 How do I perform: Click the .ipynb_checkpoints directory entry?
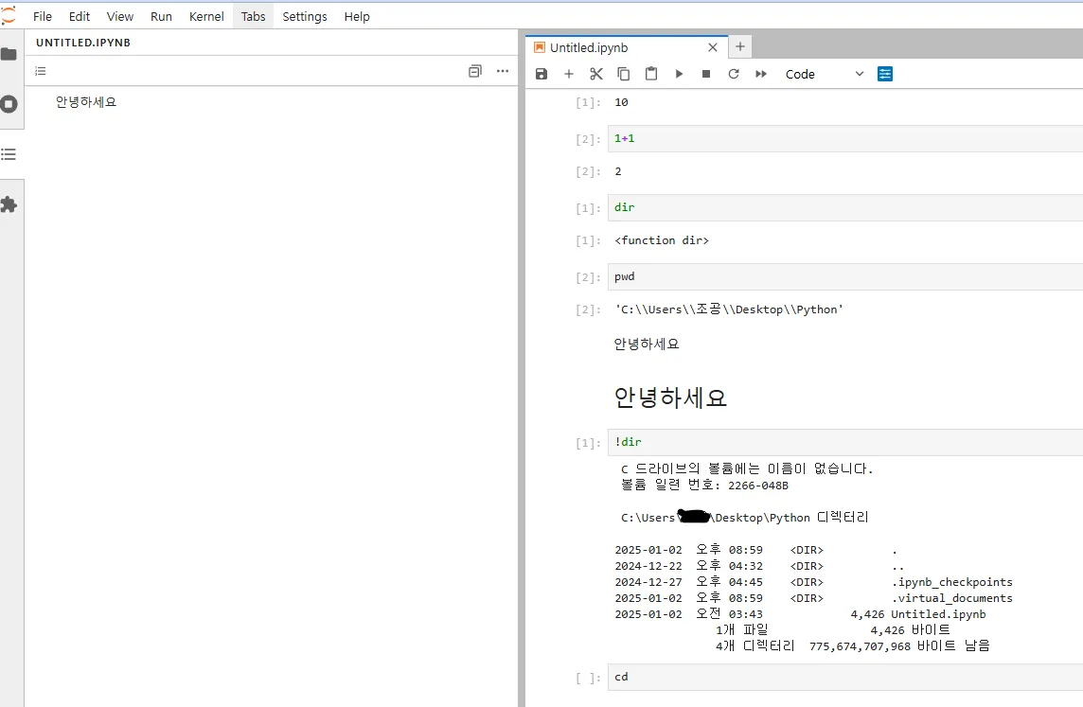pyautogui.click(x=951, y=582)
